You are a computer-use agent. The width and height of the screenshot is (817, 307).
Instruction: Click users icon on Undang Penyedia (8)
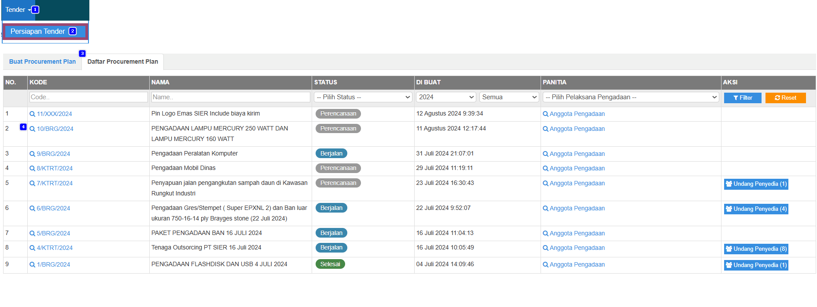(x=729, y=249)
